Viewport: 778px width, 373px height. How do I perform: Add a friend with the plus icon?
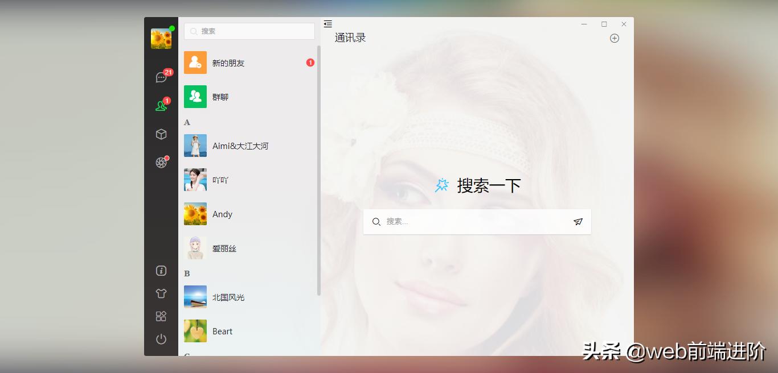click(x=615, y=38)
